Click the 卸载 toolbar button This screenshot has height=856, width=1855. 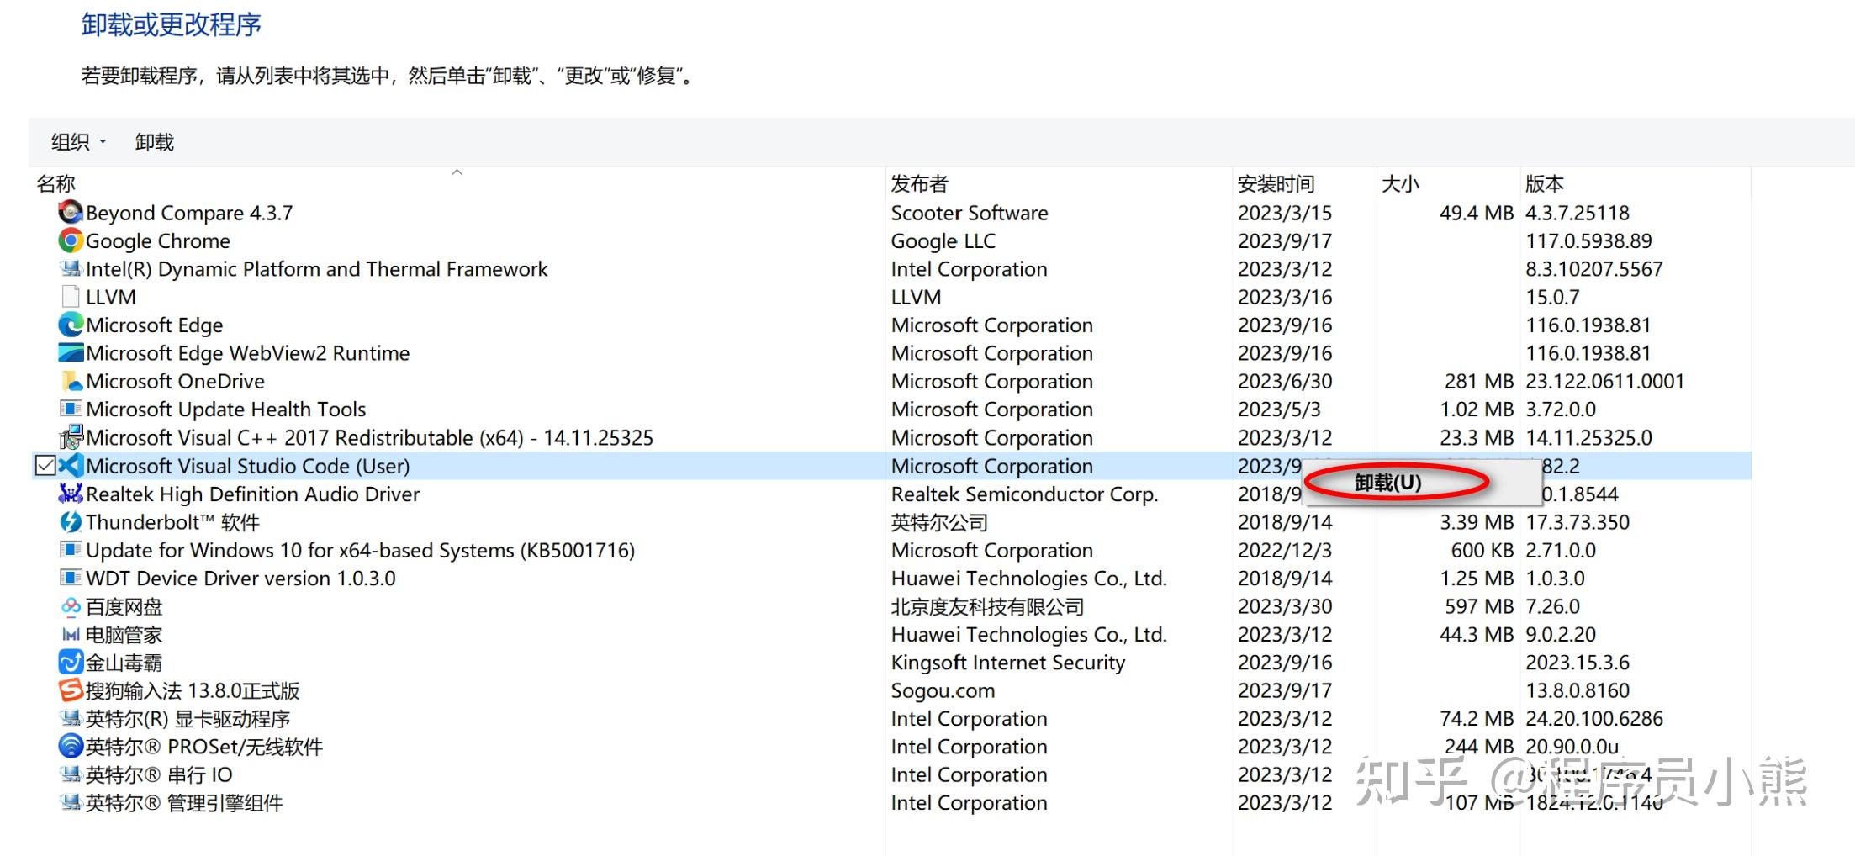pyautogui.click(x=154, y=141)
